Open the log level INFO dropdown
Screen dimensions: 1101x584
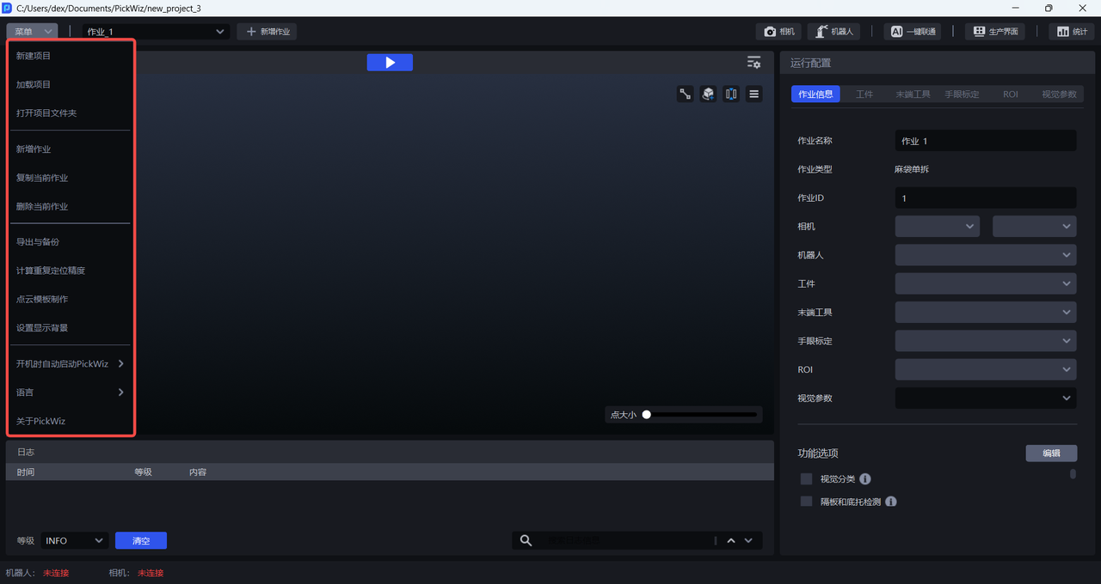click(x=74, y=541)
